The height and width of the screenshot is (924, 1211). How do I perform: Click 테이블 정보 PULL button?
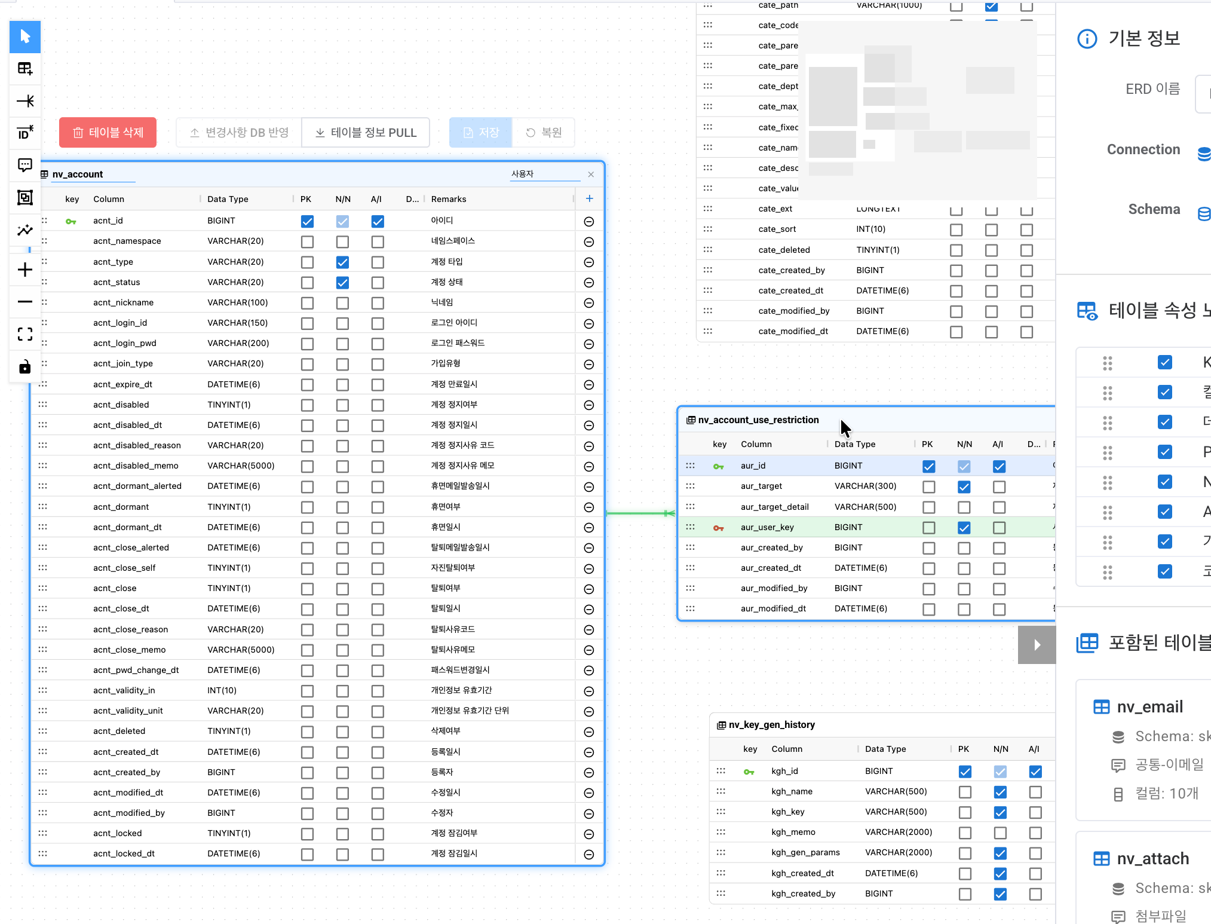click(x=366, y=132)
